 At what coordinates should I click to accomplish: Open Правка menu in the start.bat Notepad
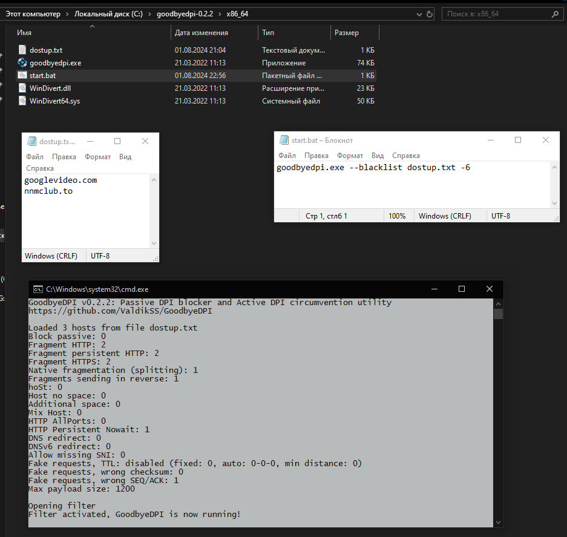(x=316, y=156)
